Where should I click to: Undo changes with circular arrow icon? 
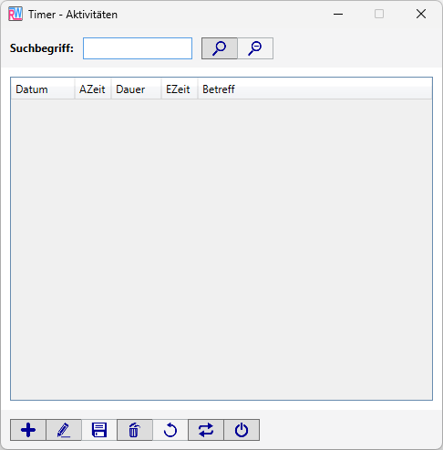[170, 430]
